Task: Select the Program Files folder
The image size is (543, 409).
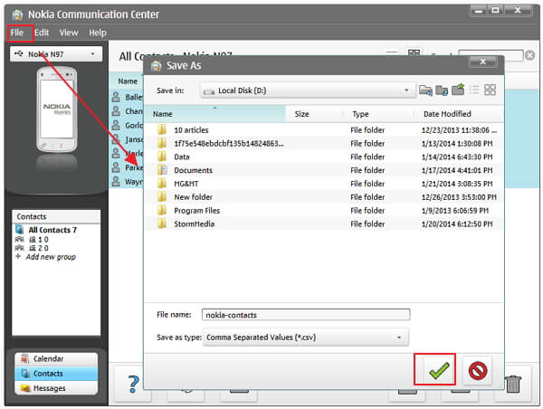Action: click(x=196, y=211)
